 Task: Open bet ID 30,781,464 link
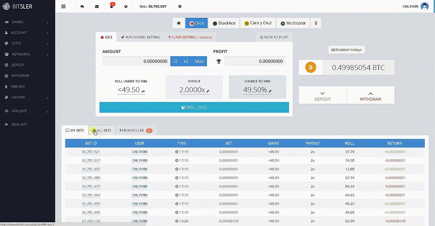point(91,195)
